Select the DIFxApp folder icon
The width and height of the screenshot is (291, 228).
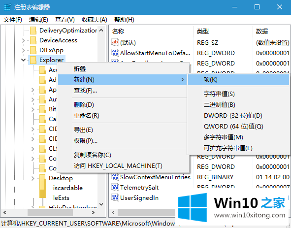pos(33,50)
